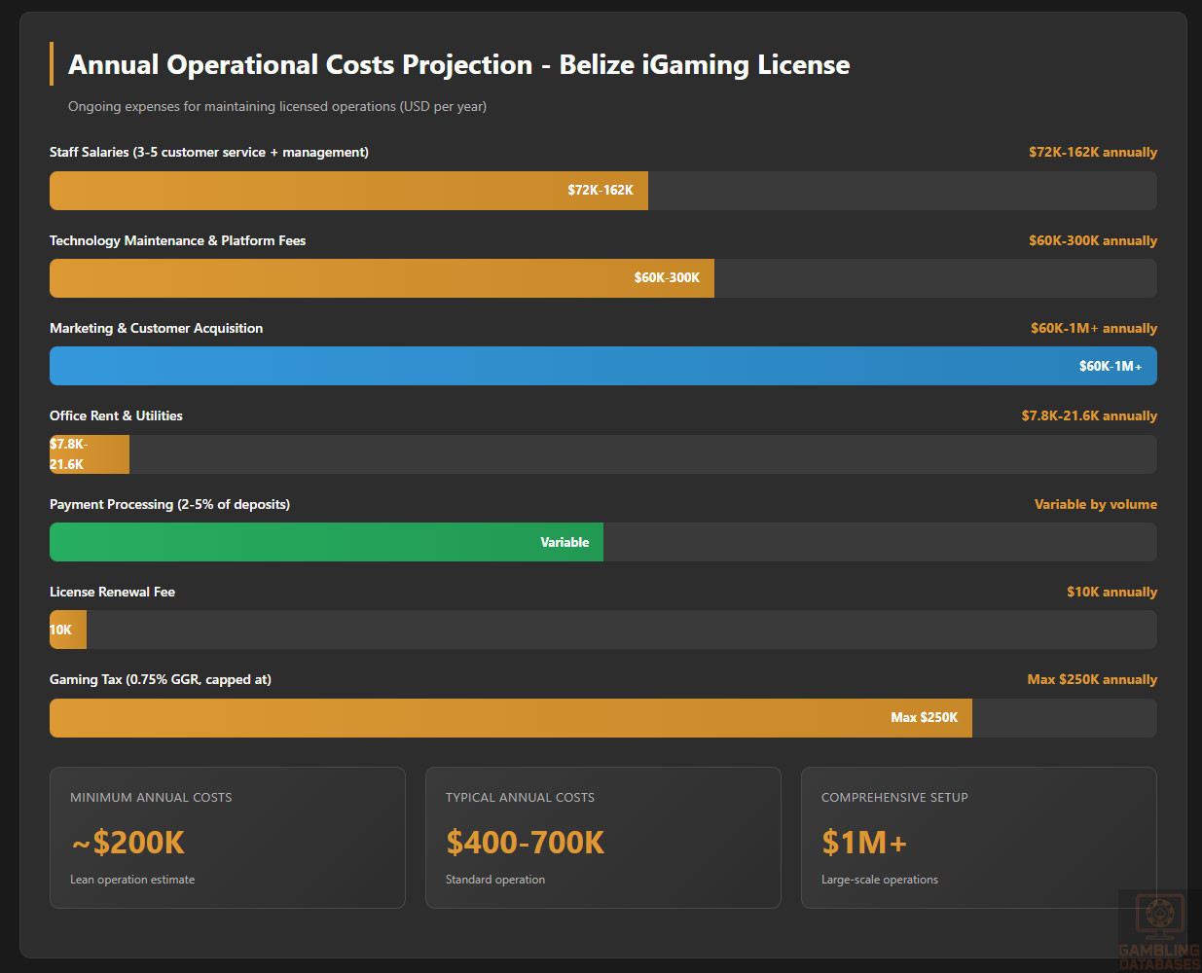Click the Annual Operational Costs Projection title
This screenshot has height=973, width=1202.
458,65
